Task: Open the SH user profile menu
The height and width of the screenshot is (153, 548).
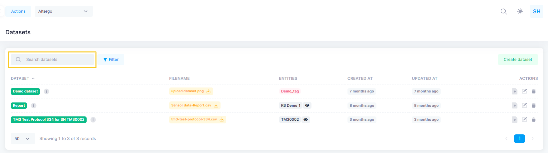Action: click(536, 11)
